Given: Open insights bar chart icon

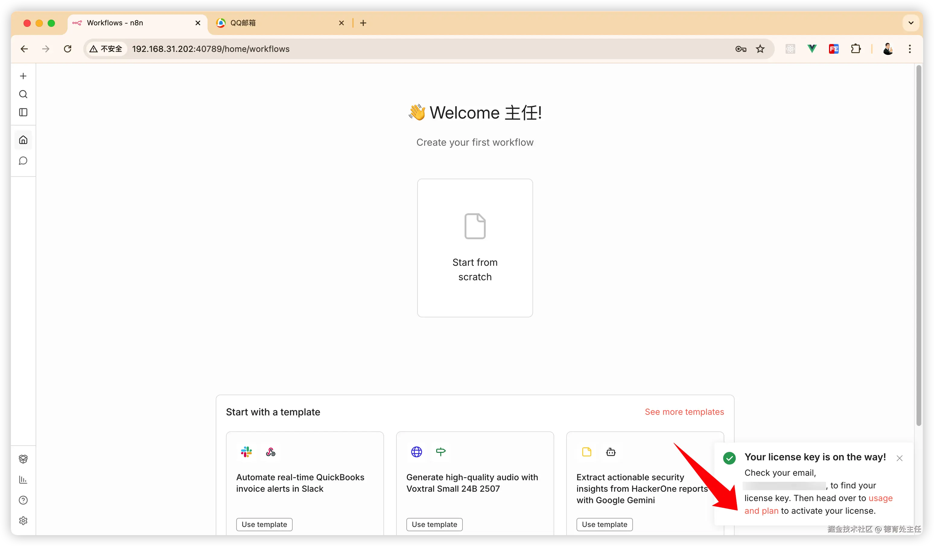Looking at the screenshot, I should 23,480.
